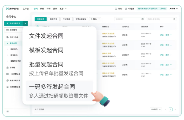Open 一码多签记录 in the sidebar

[x=13, y=74]
